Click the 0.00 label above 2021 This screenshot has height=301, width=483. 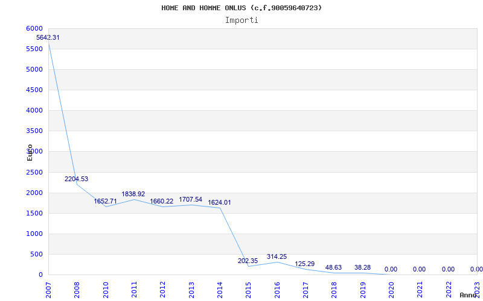[x=419, y=269]
